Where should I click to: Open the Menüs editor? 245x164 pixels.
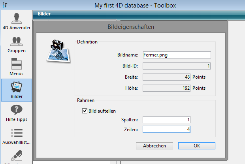17,67
